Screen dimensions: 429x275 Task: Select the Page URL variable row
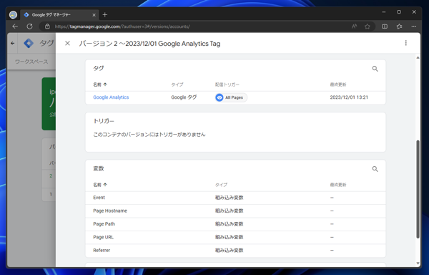click(x=235, y=237)
